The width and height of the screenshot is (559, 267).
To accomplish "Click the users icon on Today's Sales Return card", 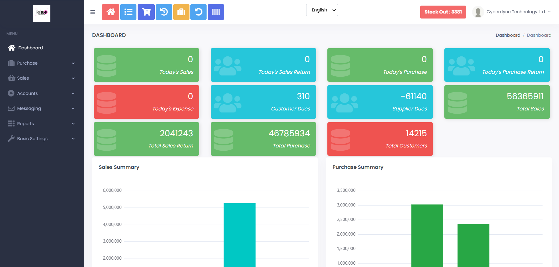I will [227, 66].
